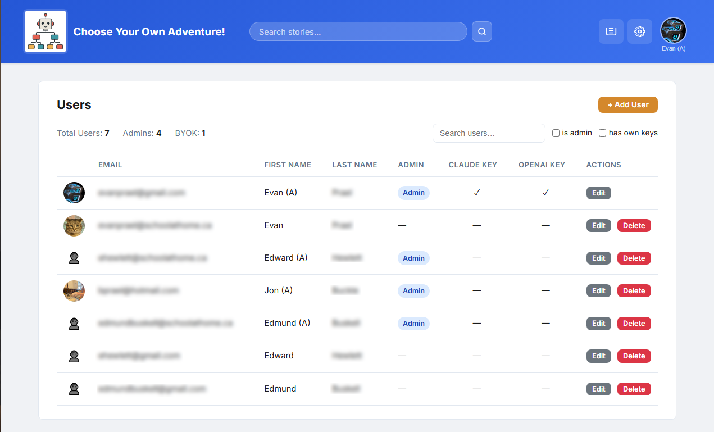Edit the Evan (A) user
The height and width of the screenshot is (432, 714).
click(x=599, y=193)
